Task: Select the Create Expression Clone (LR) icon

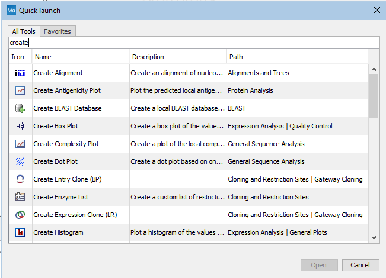Action: tap(20, 215)
